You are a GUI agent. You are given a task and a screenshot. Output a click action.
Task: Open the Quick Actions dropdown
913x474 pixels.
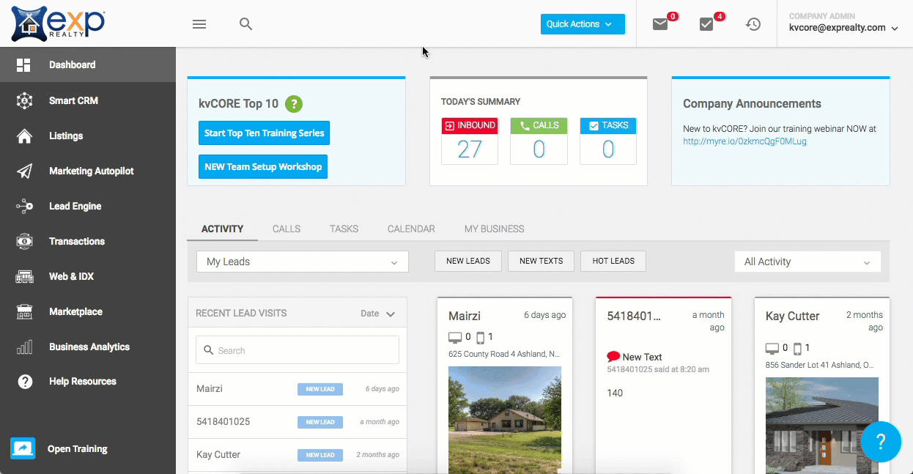pyautogui.click(x=583, y=24)
